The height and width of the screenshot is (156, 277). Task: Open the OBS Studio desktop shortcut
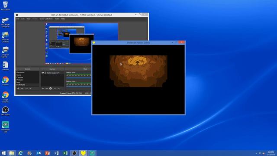(5, 111)
